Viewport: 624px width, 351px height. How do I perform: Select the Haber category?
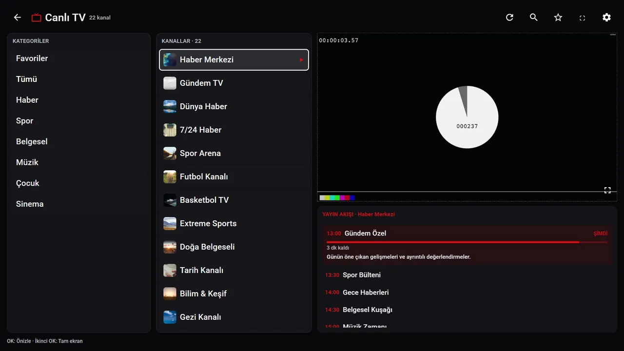79,100
